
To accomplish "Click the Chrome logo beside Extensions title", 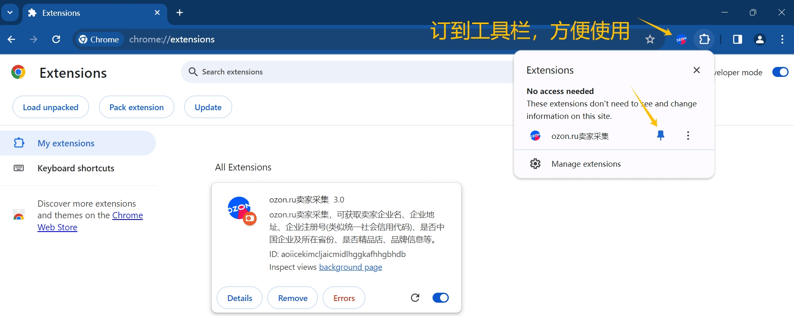I will (18, 72).
